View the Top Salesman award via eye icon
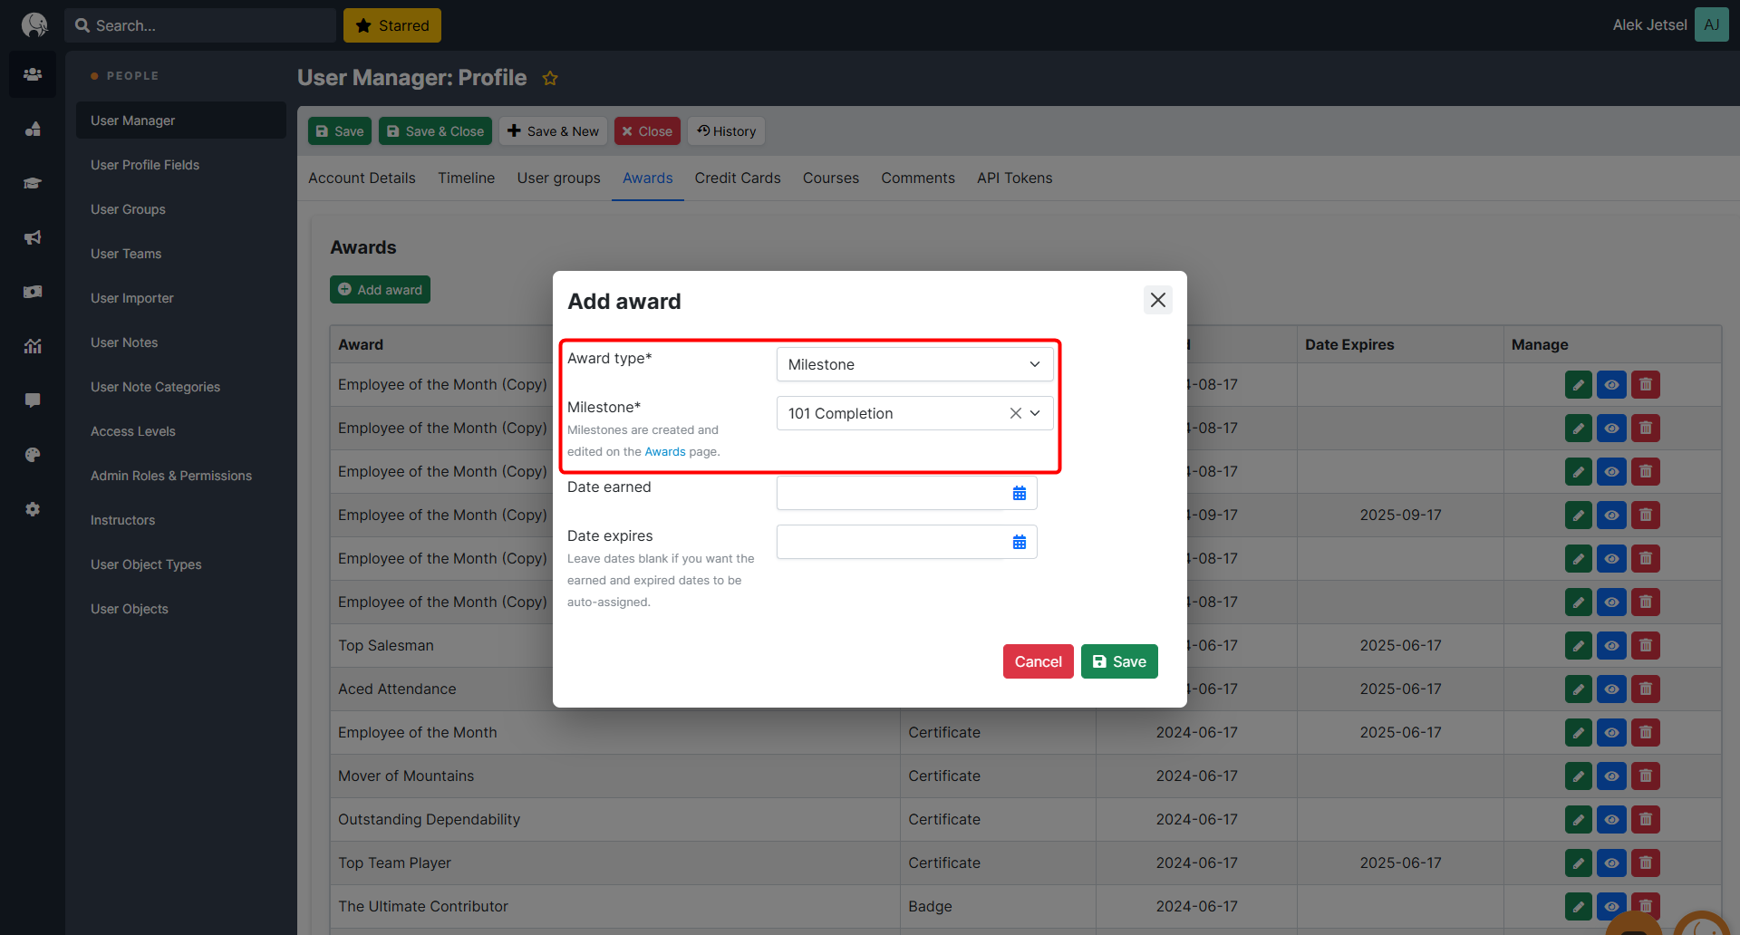The image size is (1740, 935). click(1610, 645)
